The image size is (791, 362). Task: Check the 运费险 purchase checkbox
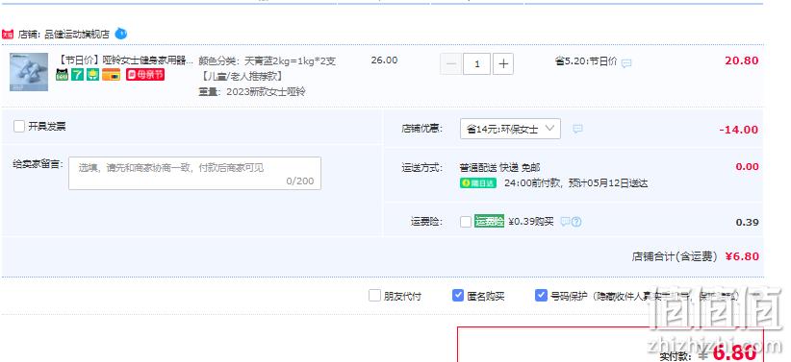point(466,222)
